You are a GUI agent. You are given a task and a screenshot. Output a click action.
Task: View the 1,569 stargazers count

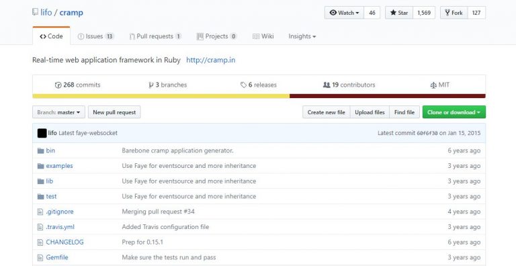click(x=424, y=13)
